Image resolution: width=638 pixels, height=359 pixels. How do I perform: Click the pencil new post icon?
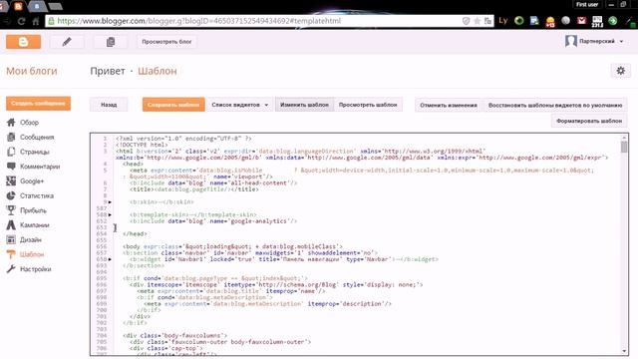67,42
